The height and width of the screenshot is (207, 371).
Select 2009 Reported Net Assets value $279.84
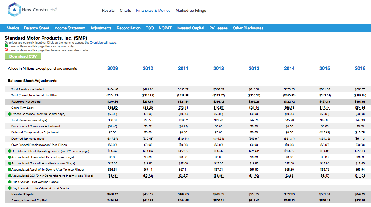coord(113,102)
